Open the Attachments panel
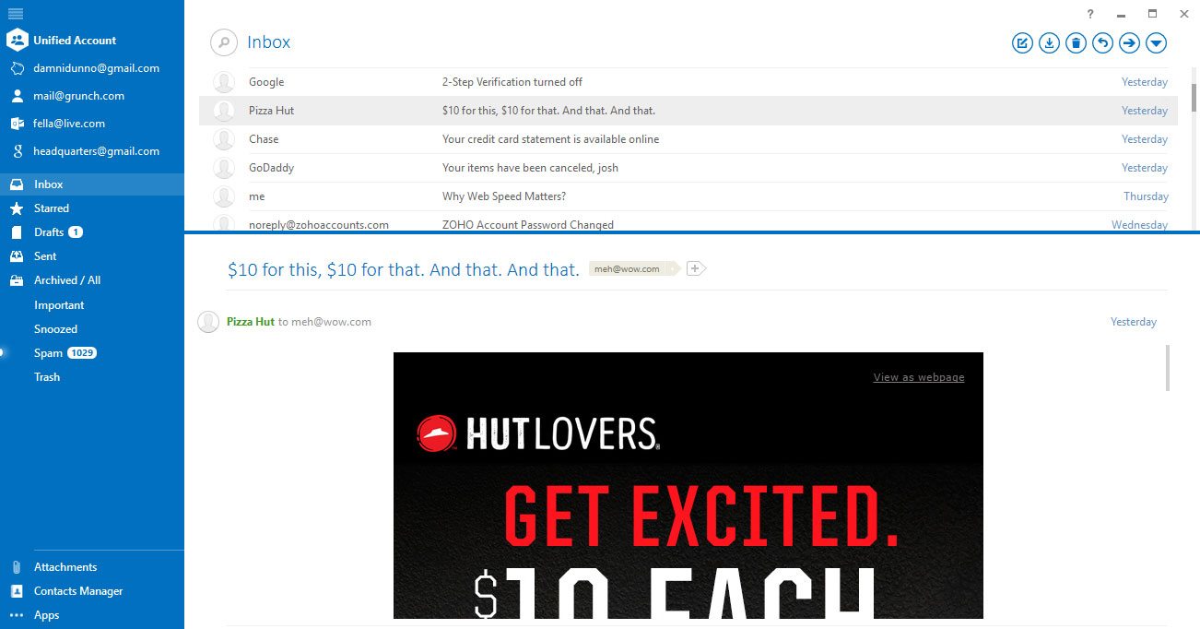 65,567
